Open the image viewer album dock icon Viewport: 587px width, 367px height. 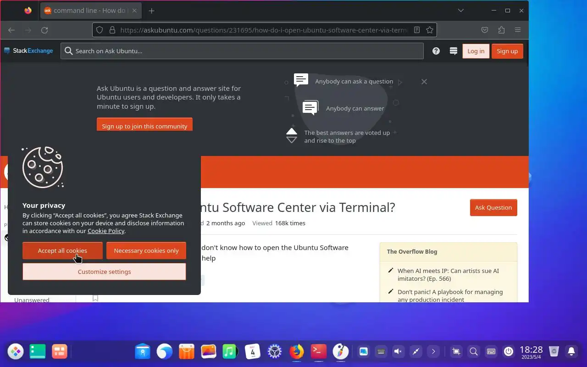[209, 352]
